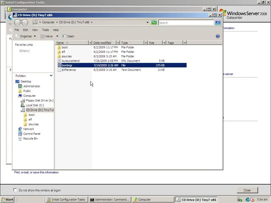Image resolution: width=271 pixels, height=203 pixels.
Task: Click the network tray icon
Action: click(x=247, y=200)
